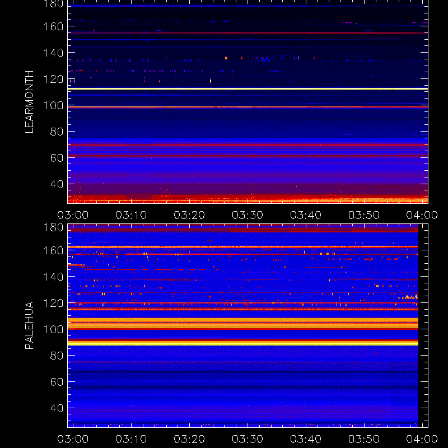Viewport: 448px width, 448px height.
Task: Select the 100 frequency label on LEARMONTH axis
Action: 53,106
